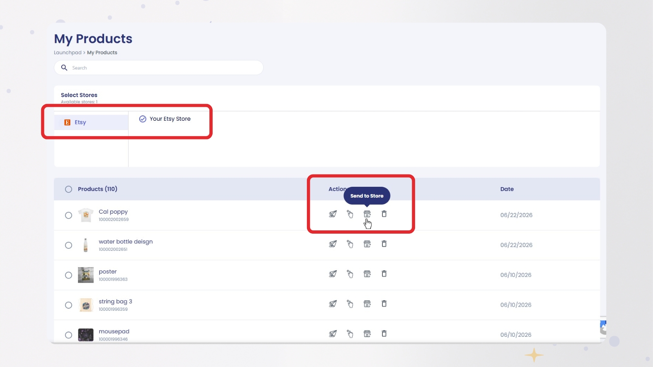
Task: Click the orange Etsy logo icon
Action: 67,122
